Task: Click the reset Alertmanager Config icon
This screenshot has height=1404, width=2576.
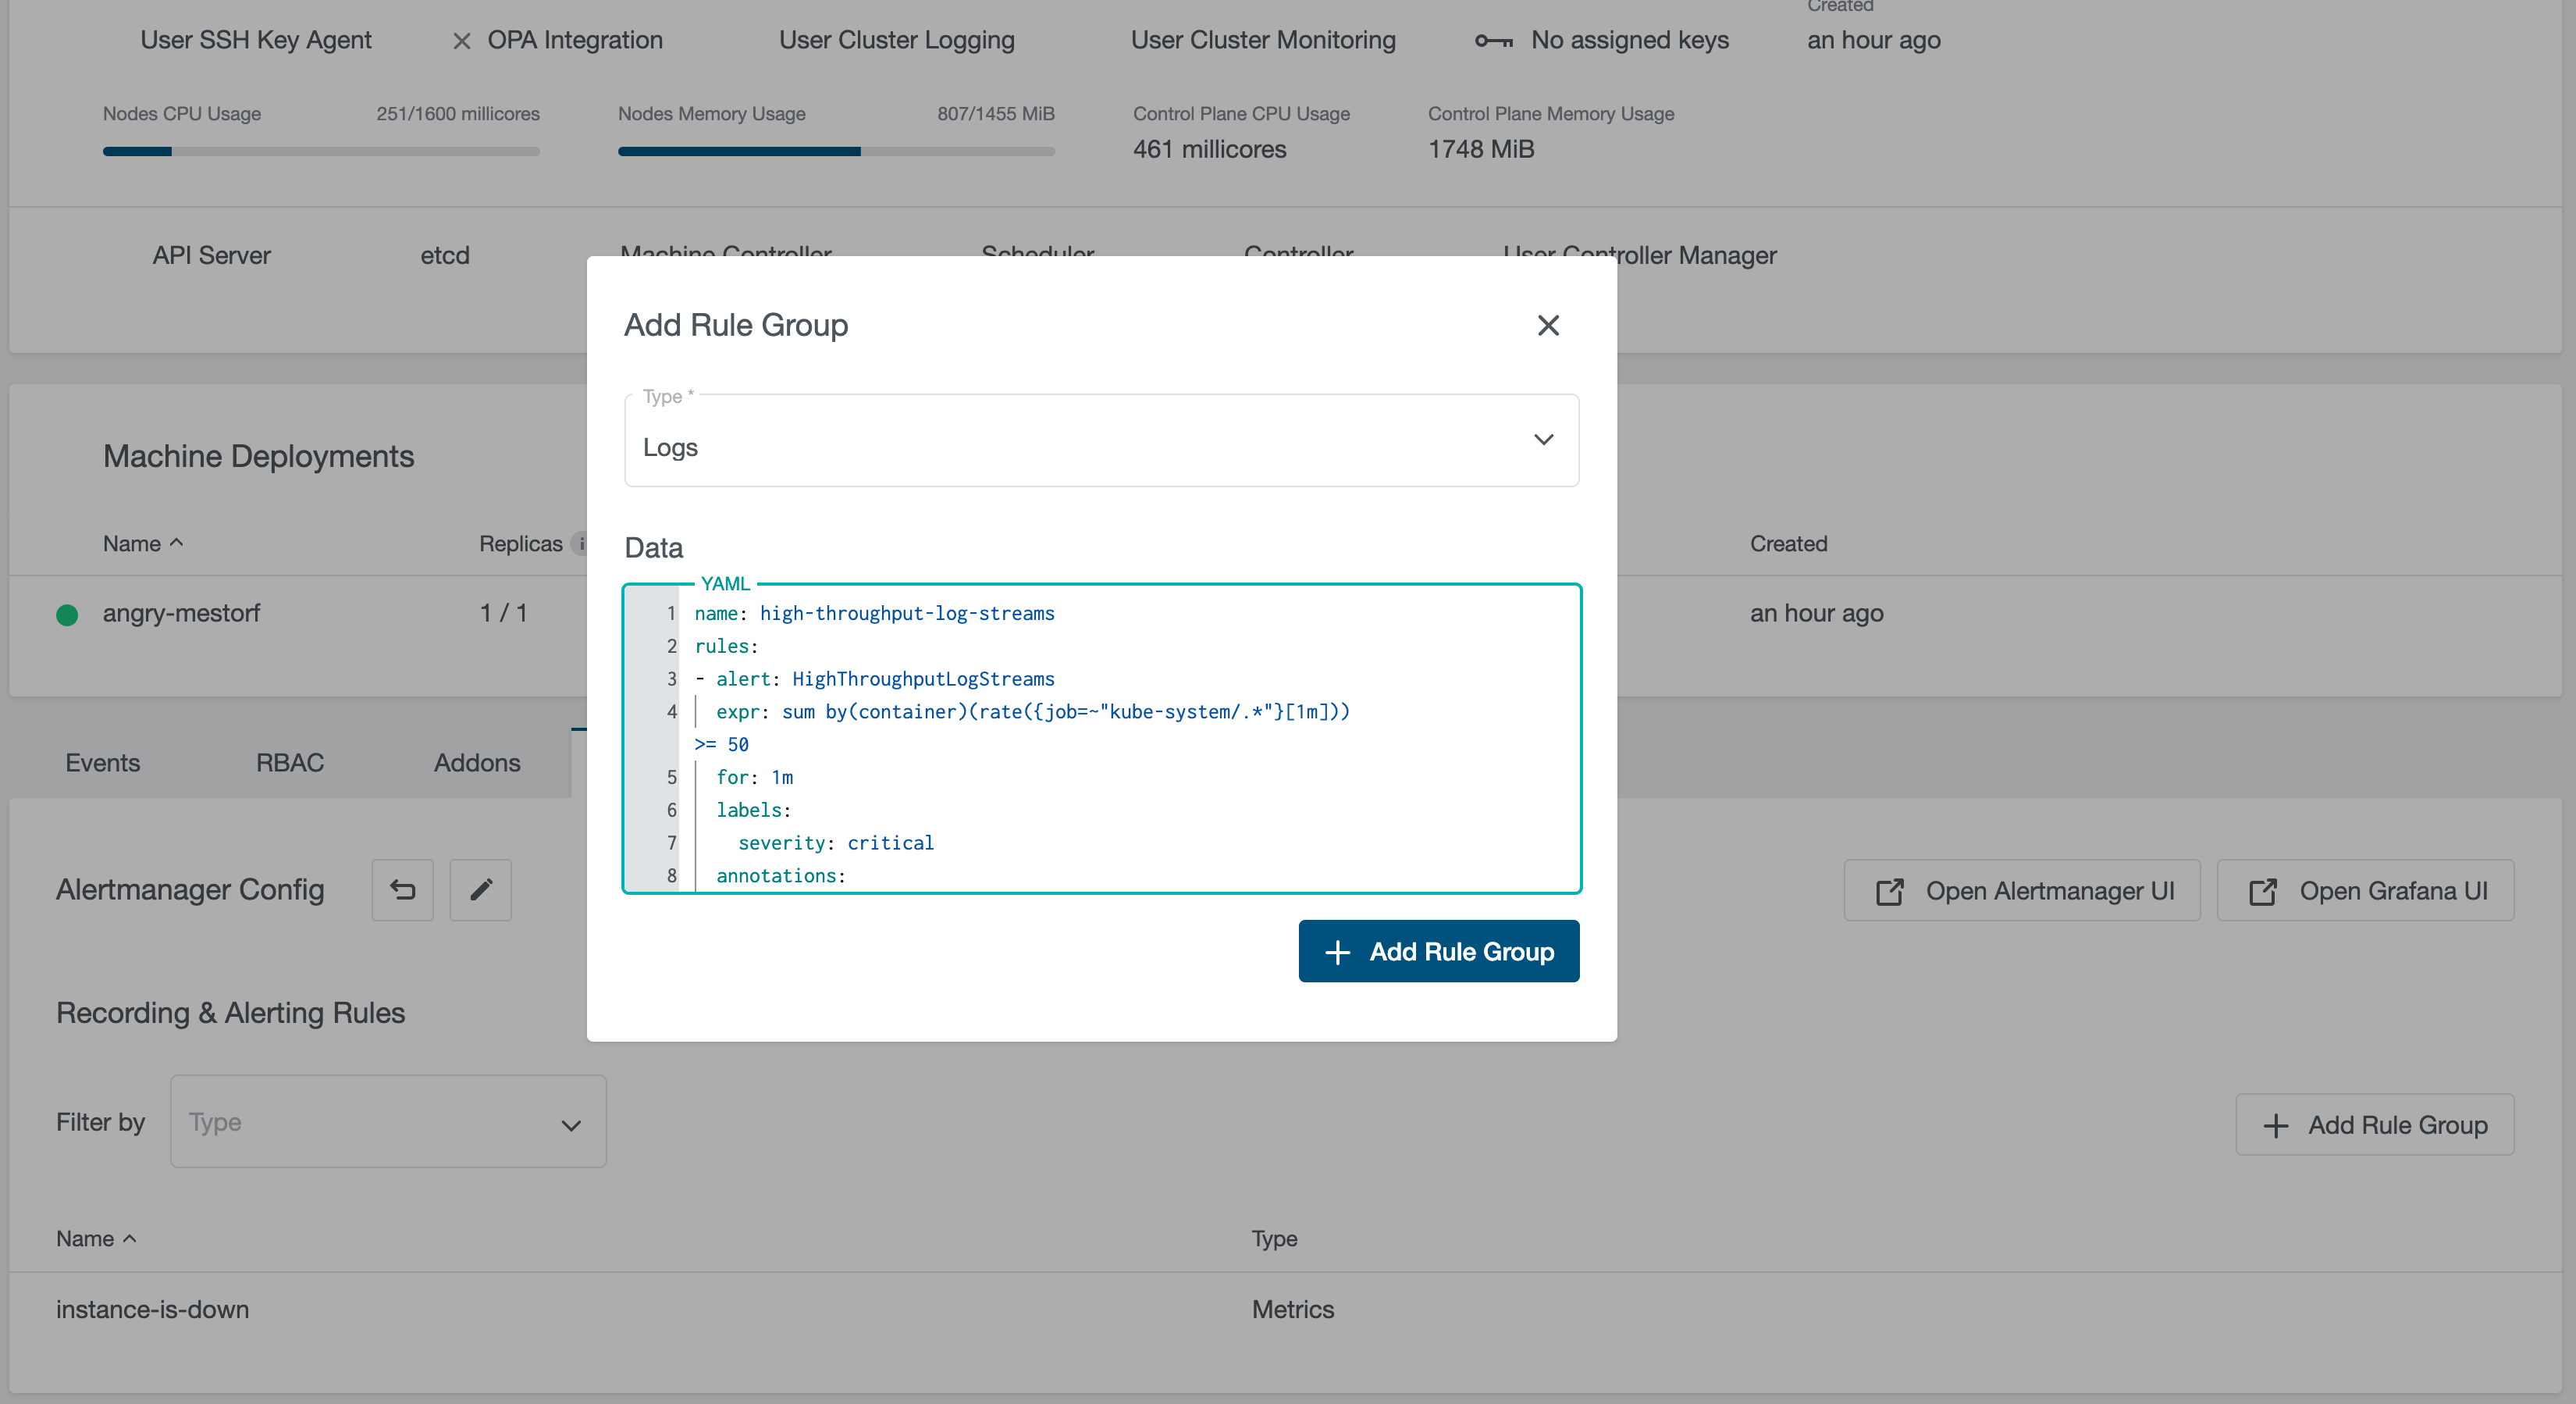Action: point(402,890)
